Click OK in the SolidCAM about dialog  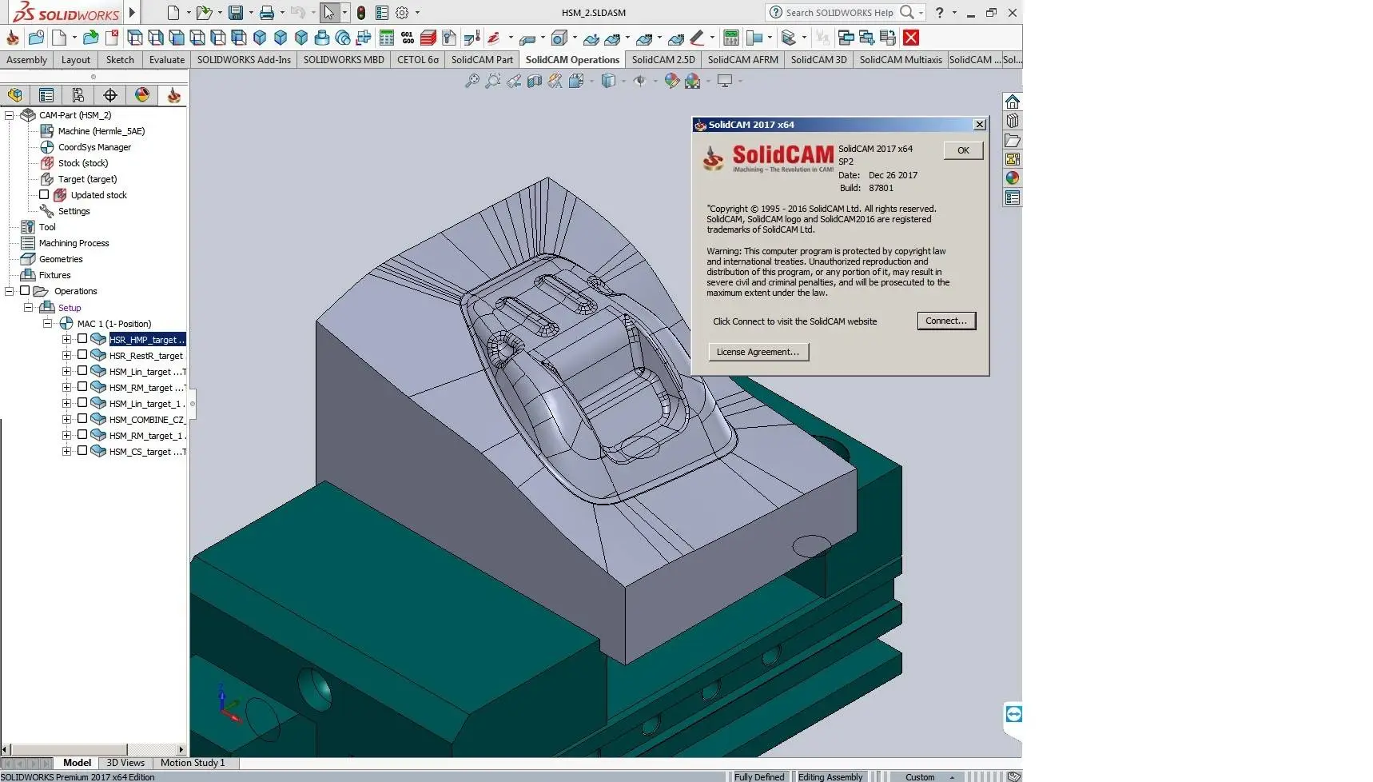coord(963,150)
